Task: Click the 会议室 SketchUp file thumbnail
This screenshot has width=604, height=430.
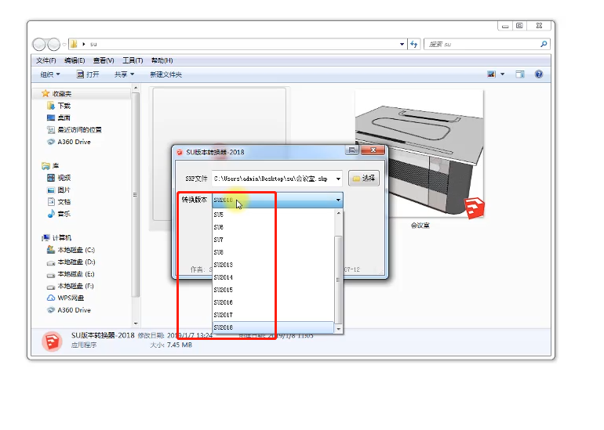Action: 419,154
